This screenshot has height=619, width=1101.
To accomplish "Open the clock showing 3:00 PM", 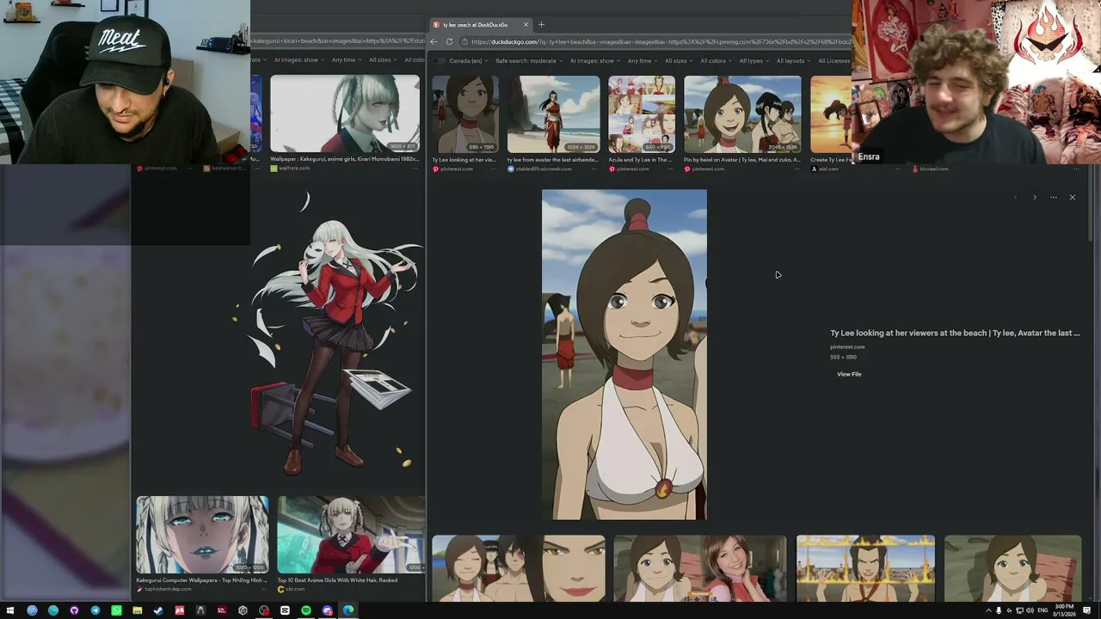I will 1065,610.
